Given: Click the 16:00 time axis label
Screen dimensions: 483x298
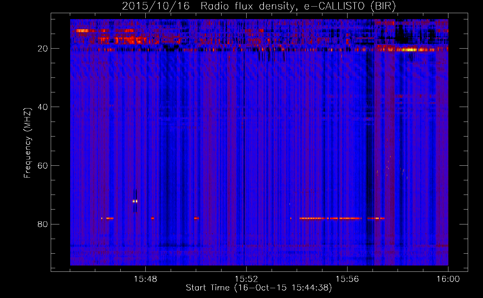Looking at the screenshot, I should tap(448, 279).
